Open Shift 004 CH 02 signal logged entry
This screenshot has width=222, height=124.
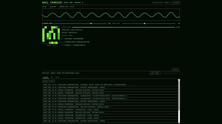pyautogui.click(x=110, y=118)
